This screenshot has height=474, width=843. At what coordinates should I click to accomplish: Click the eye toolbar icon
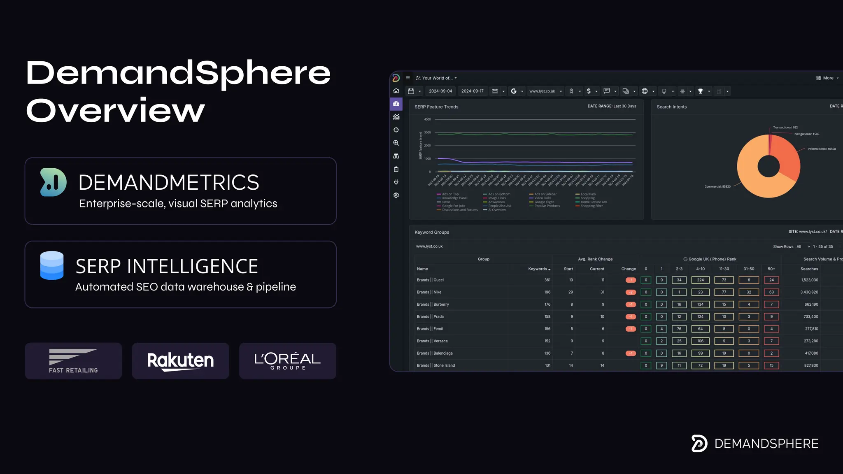tap(682, 91)
